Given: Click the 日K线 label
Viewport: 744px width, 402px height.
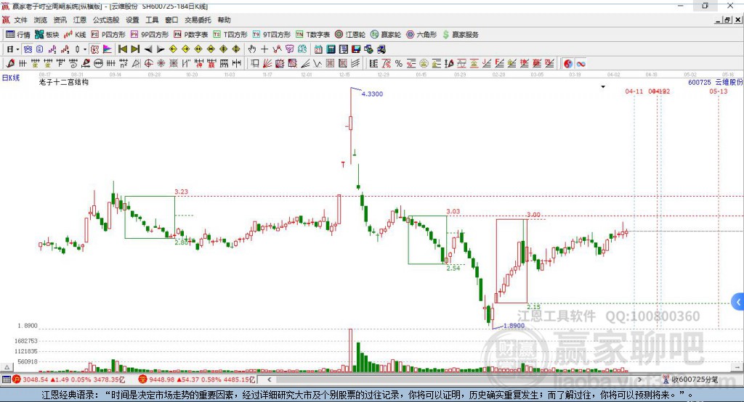Looking at the screenshot, I should (x=11, y=78).
